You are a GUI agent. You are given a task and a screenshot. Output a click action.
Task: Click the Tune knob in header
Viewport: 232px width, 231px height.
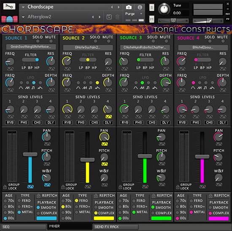pos(164,9)
